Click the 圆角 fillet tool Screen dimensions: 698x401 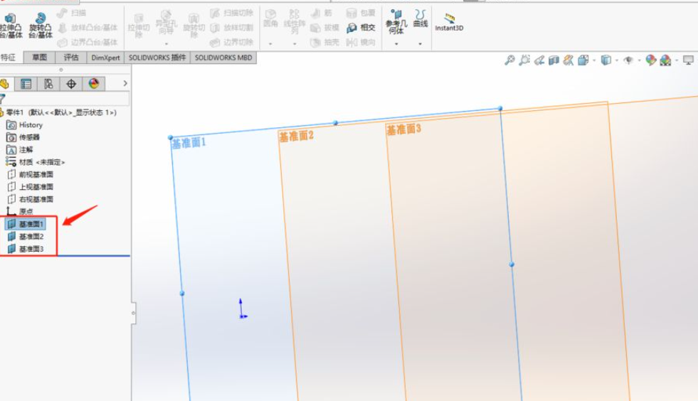click(x=270, y=18)
